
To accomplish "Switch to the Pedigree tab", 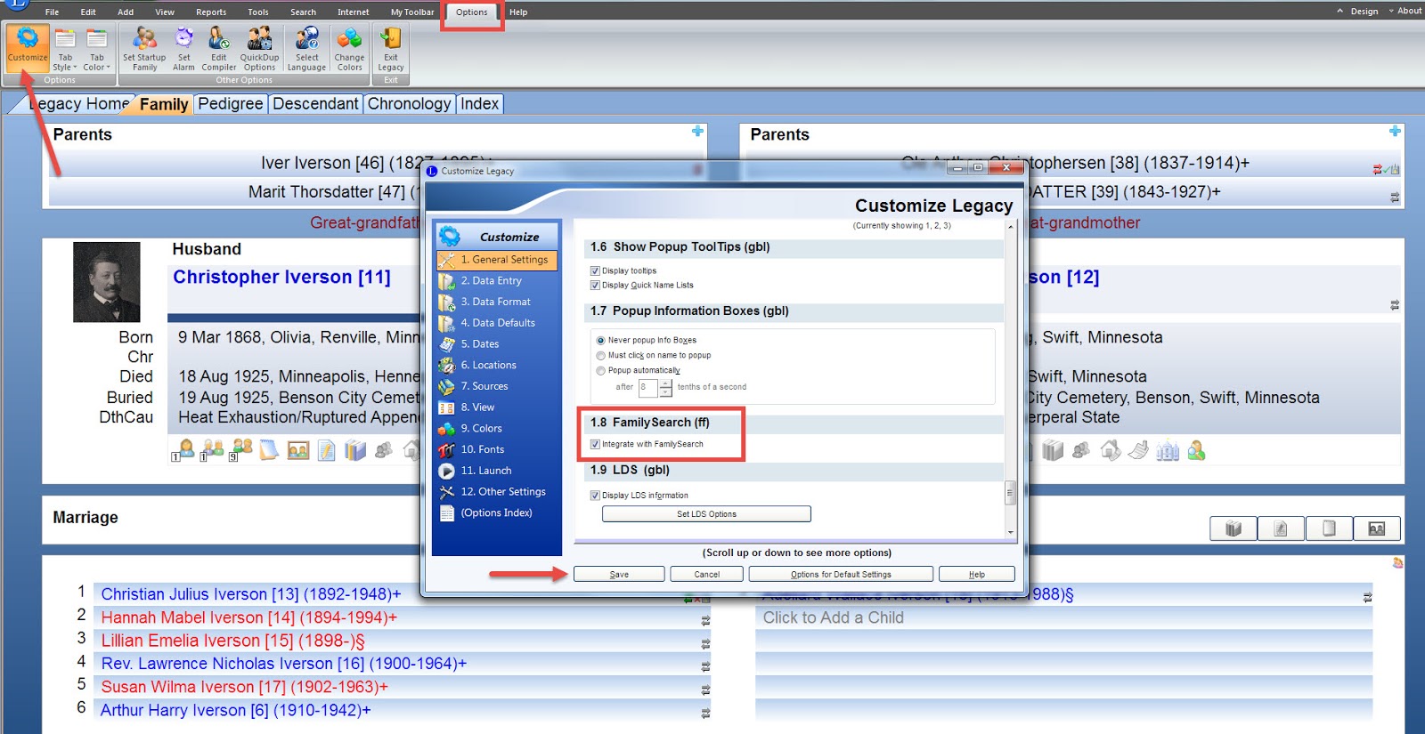I will (x=231, y=104).
